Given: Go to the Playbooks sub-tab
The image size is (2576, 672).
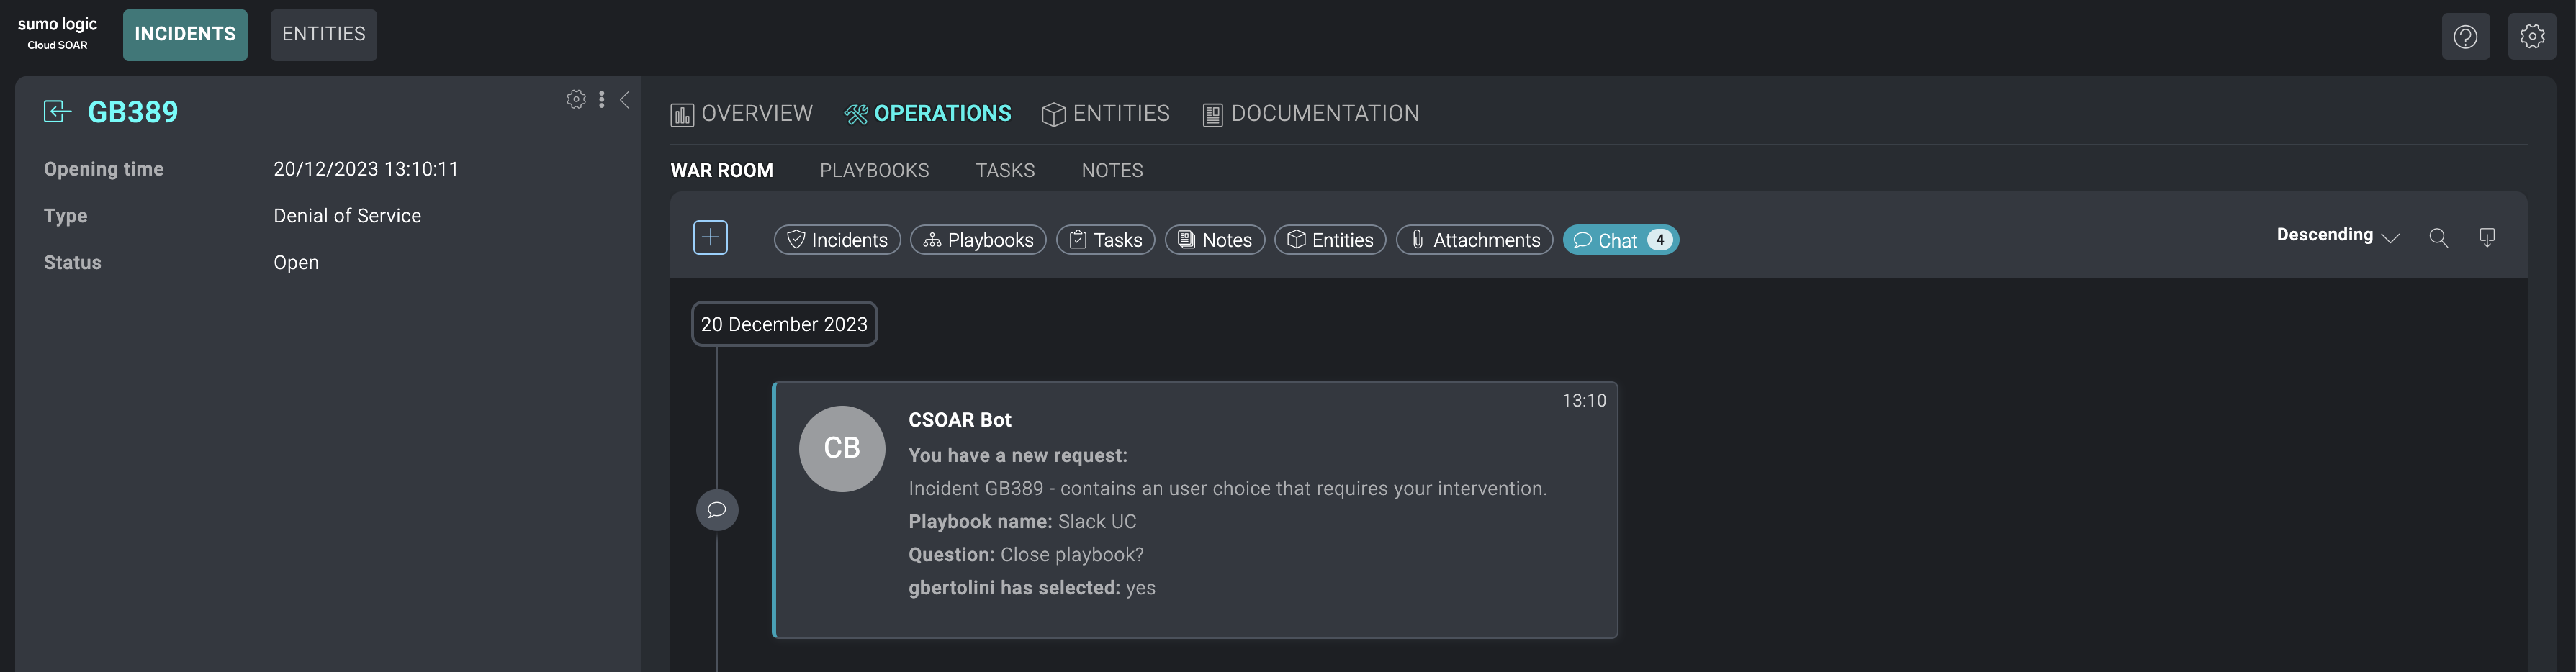Looking at the screenshot, I should coord(874,171).
